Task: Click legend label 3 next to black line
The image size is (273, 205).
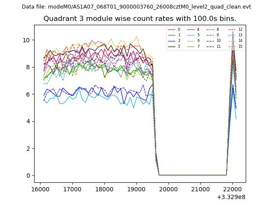Action: [x=179, y=46]
